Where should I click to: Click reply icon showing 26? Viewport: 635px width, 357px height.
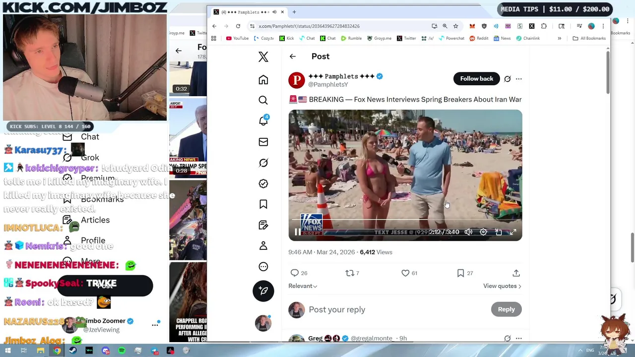click(x=295, y=273)
